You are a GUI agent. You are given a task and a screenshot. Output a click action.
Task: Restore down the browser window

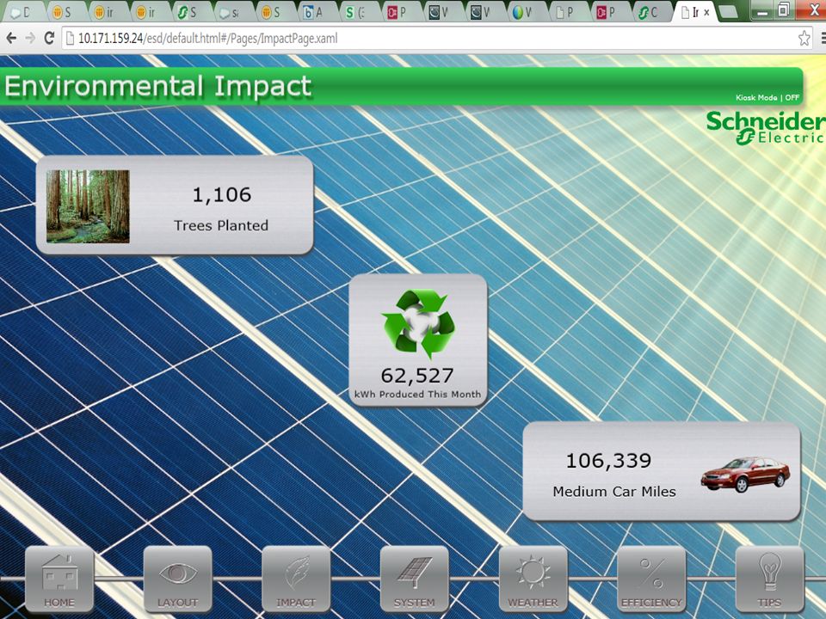[x=783, y=10]
